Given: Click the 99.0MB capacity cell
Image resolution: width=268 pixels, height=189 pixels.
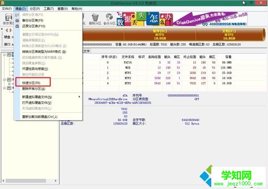Looking at the screenshot, I should pos(226,63).
